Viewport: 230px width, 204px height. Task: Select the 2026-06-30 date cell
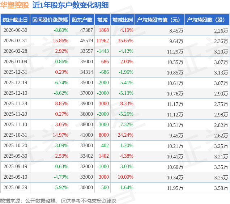tap(16, 30)
